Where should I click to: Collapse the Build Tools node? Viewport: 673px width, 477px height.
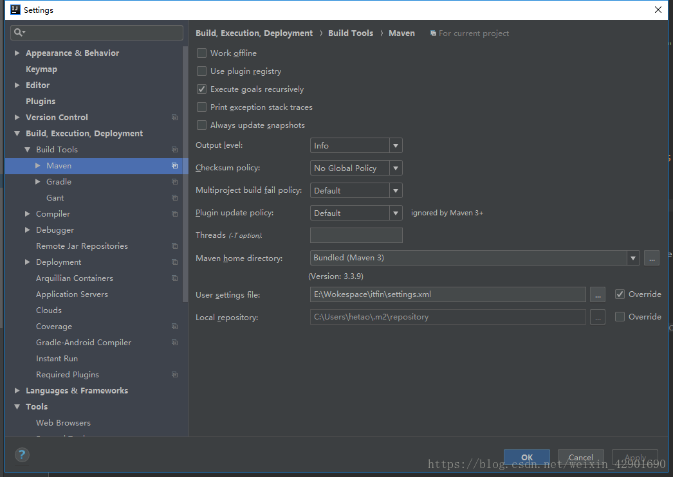28,150
